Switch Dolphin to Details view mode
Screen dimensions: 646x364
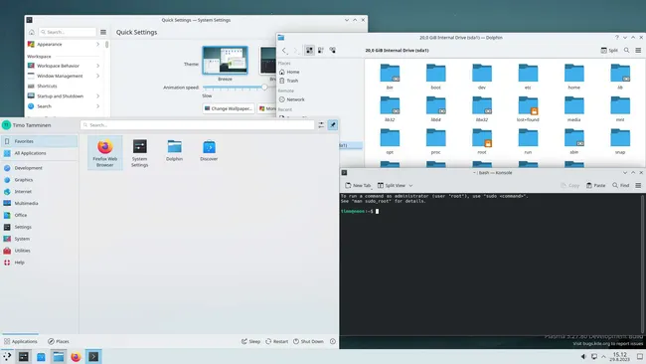point(332,51)
